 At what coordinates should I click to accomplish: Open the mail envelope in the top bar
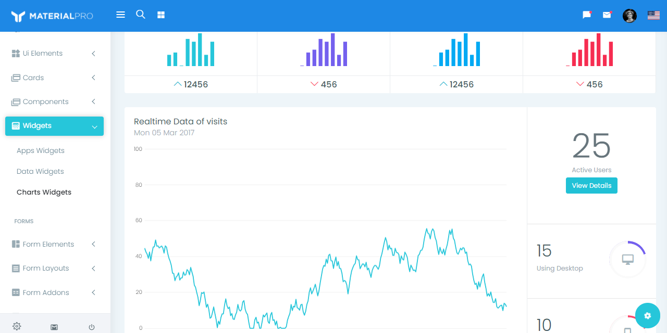(607, 15)
